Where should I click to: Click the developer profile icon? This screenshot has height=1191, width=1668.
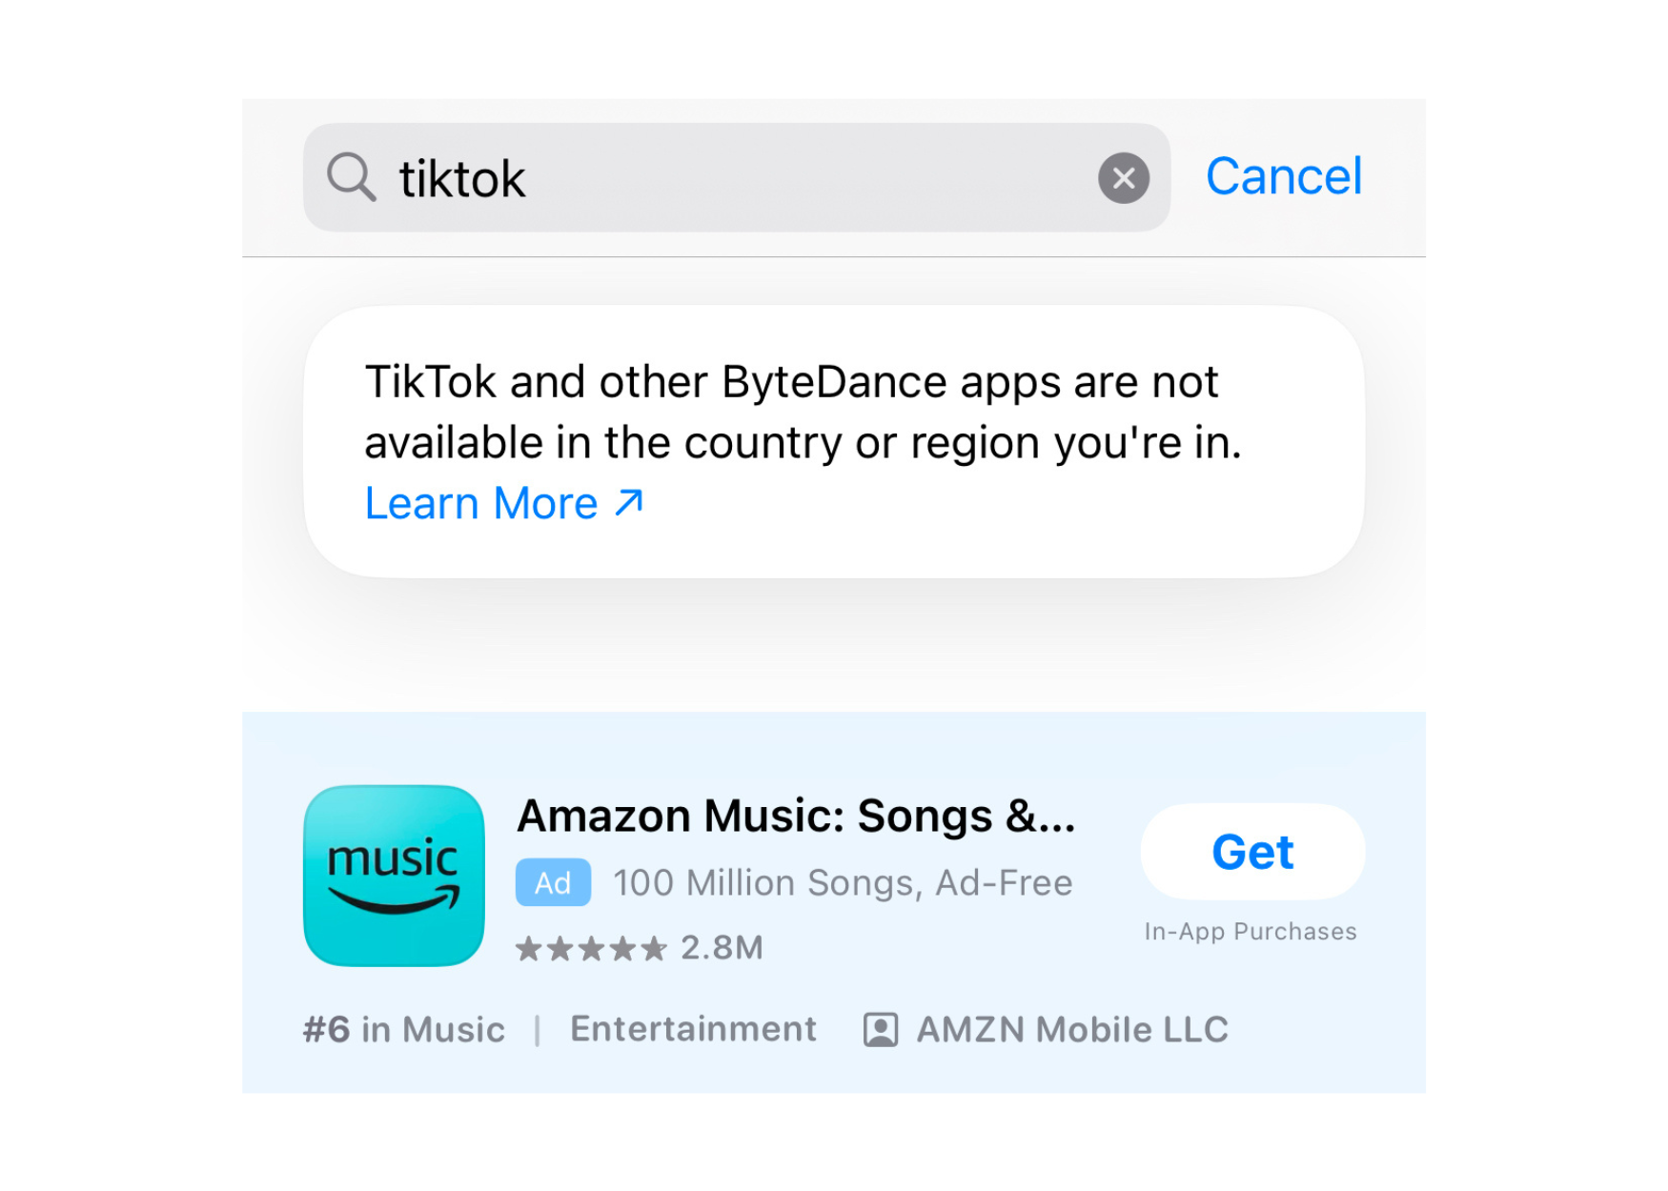880,1030
